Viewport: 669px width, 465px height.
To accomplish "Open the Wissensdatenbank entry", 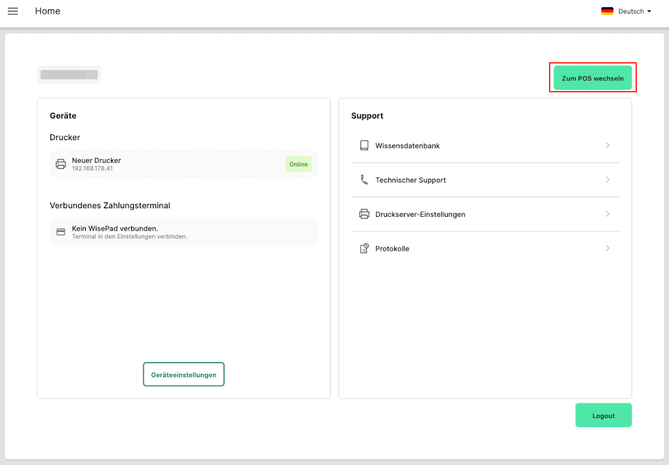I will 407,145.
